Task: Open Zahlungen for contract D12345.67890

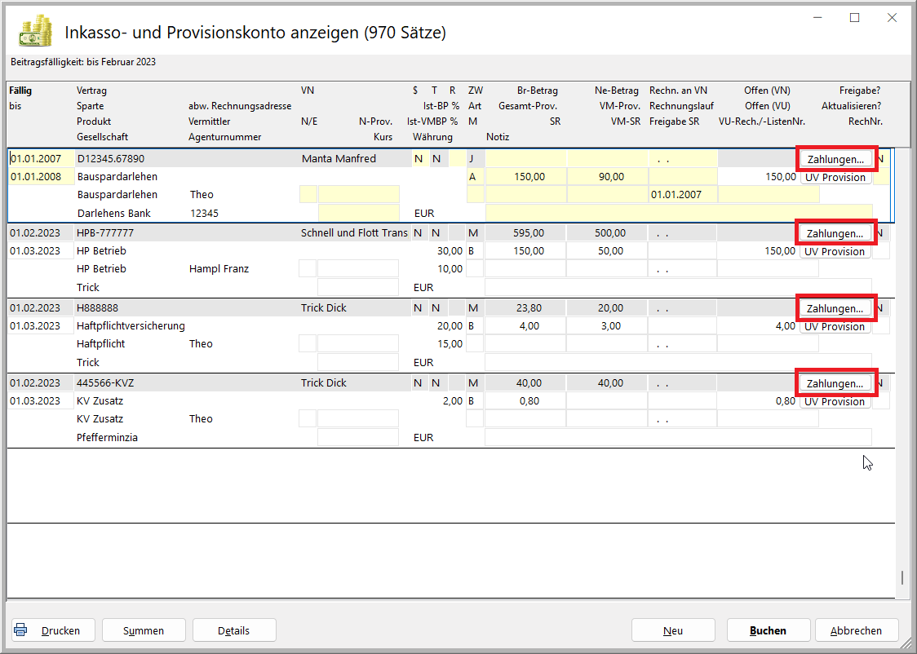Action: pyautogui.click(x=835, y=159)
